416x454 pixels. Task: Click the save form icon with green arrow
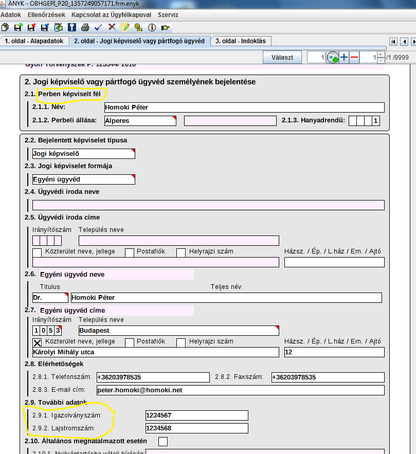click(18, 27)
